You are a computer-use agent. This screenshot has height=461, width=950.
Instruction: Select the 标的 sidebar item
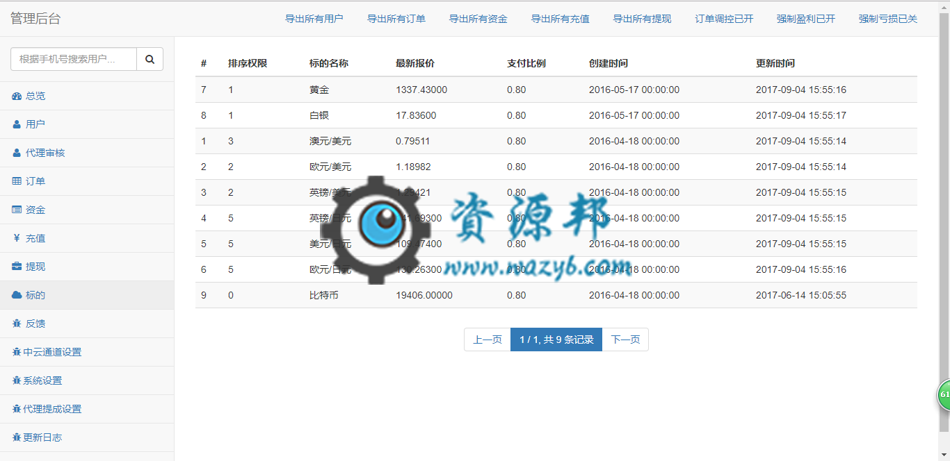pos(87,295)
